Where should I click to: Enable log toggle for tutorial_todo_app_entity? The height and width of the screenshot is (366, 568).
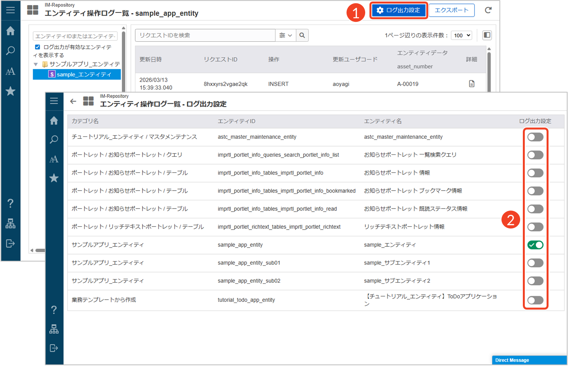tap(535, 300)
